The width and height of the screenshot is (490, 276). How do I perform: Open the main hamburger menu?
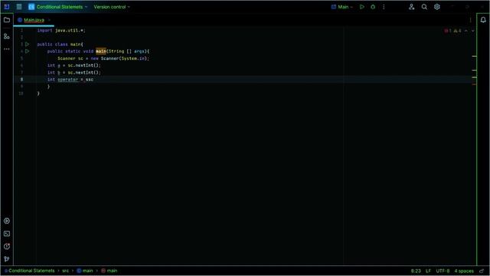[19, 7]
